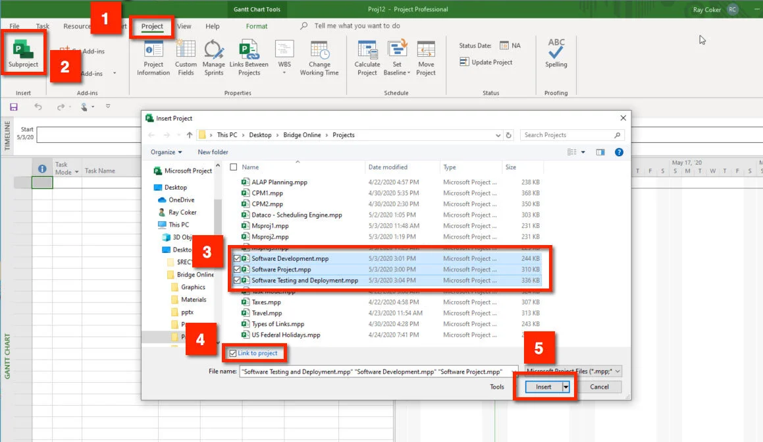The width and height of the screenshot is (763, 442).
Task: Switch to the Format ribbon tab
Action: (256, 26)
